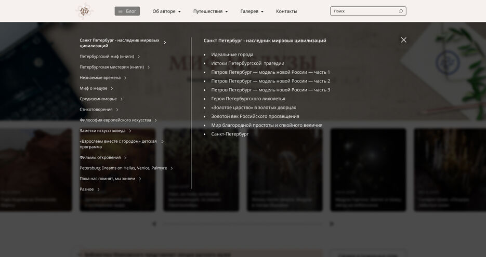Open Герои Петербургского лихолетья article
The image size is (486, 257).
248,99
